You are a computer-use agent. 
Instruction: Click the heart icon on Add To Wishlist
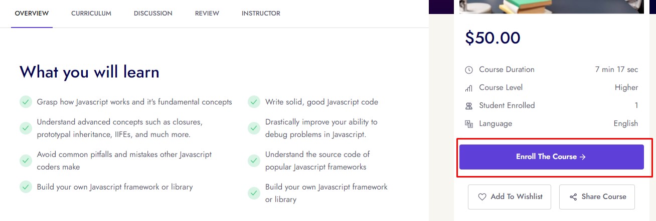(482, 197)
